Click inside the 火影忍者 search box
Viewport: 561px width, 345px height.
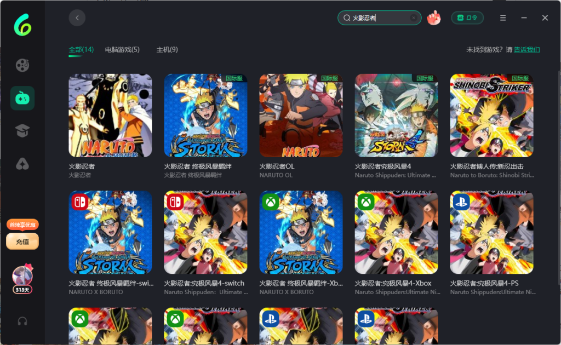pos(379,18)
